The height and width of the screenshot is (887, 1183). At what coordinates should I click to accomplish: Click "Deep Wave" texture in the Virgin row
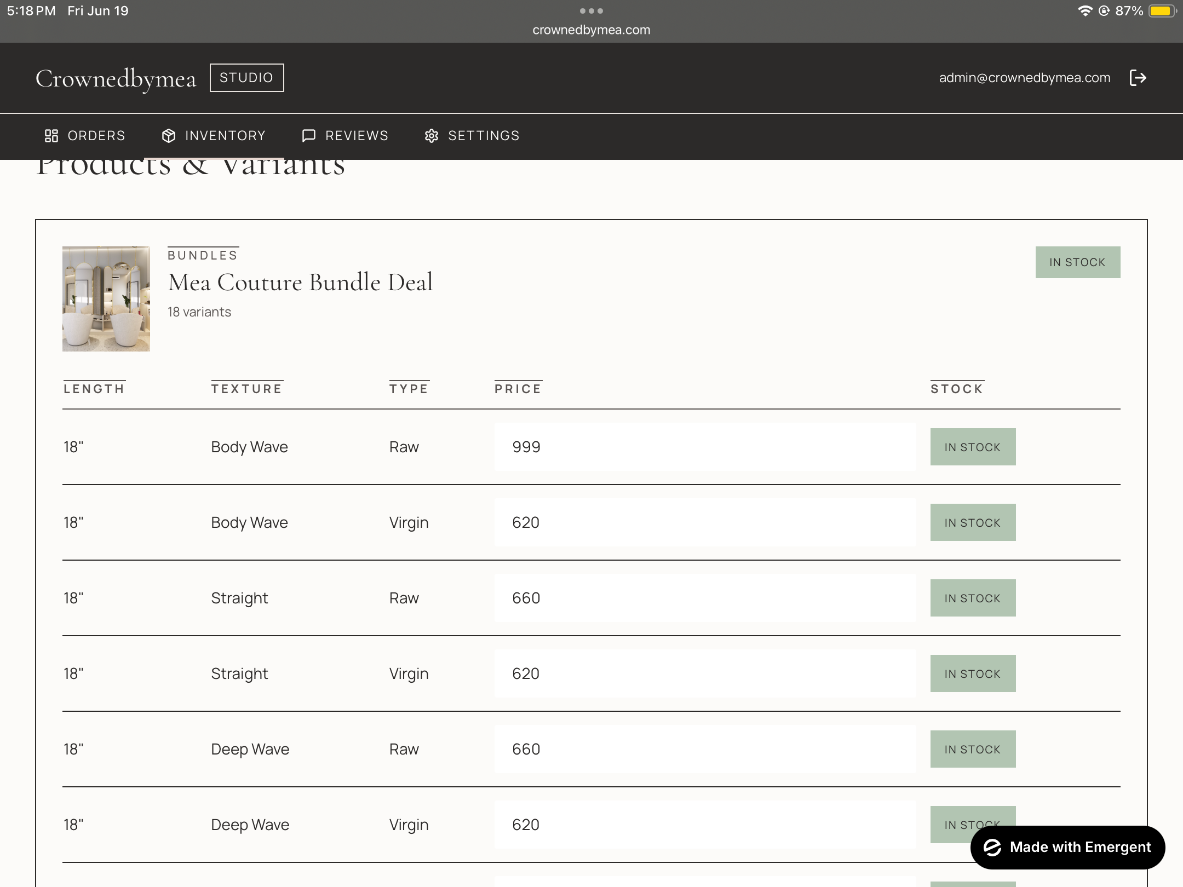click(x=250, y=825)
